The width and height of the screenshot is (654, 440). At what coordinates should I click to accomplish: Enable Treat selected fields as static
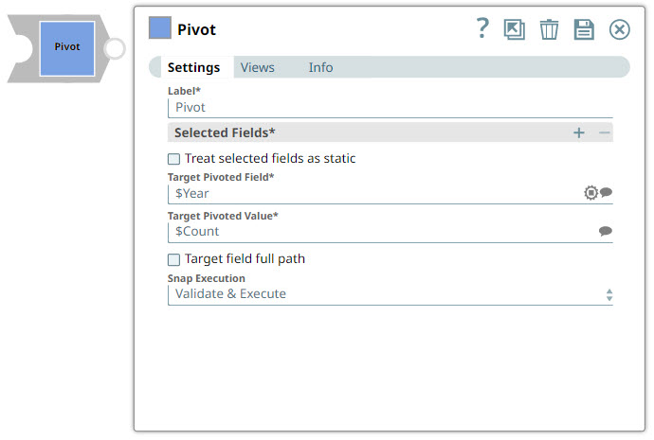pyautogui.click(x=174, y=159)
